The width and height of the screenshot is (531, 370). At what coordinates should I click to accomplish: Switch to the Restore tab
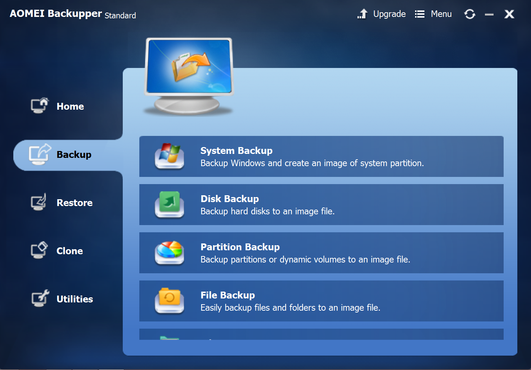pyautogui.click(x=75, y=203)
